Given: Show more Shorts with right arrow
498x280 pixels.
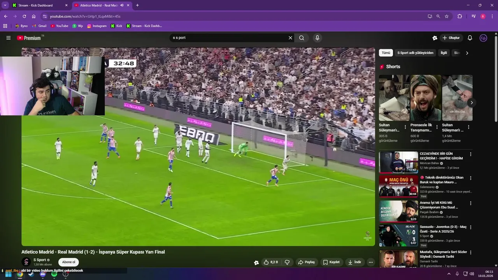Looking at the screenshot, I should (x=472, y=103).
